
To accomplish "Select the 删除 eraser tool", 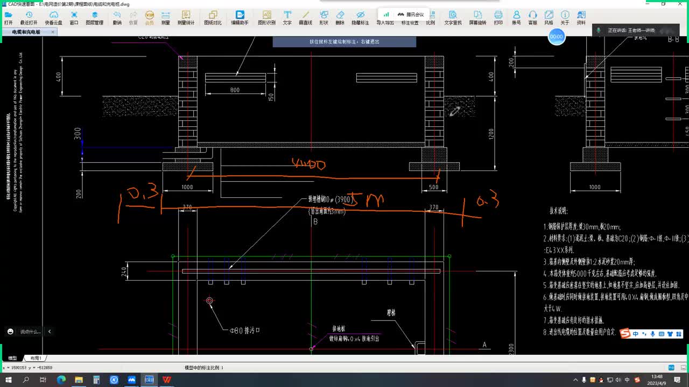I will tap(340, 18).
